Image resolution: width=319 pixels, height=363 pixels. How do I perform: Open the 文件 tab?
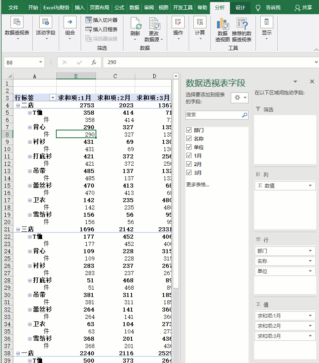(13, 8)
